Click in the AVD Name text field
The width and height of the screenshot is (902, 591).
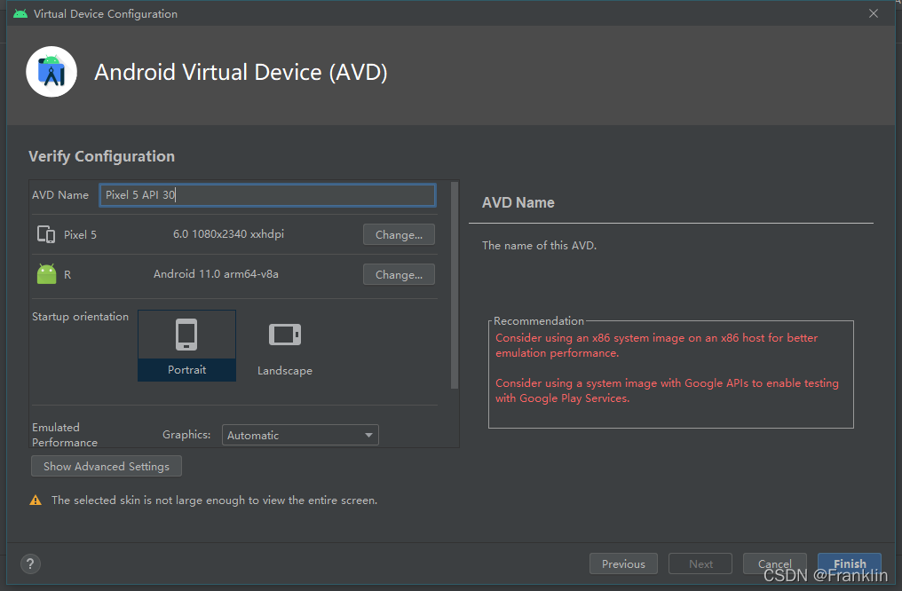(267, 195)
